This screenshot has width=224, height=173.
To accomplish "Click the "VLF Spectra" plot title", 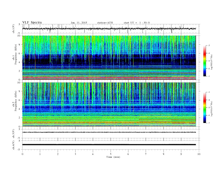I will [x=32, y=22].
